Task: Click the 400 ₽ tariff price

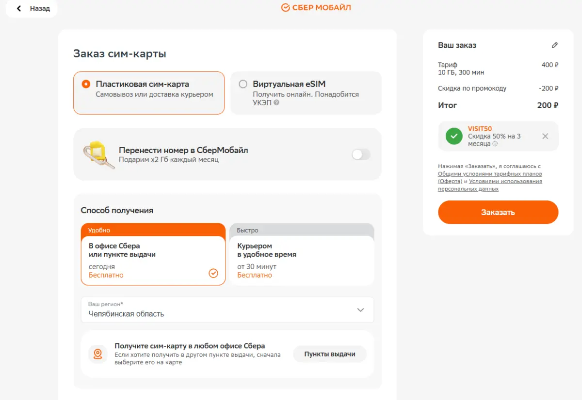Action: pyautogui.click(x=550, y=65)
